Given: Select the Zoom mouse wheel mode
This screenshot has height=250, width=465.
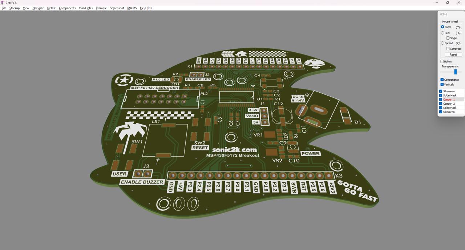Looking at the screenshot, I should point(442,27).
